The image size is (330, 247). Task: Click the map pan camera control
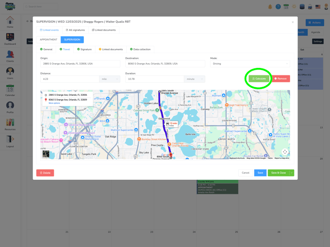285,152
